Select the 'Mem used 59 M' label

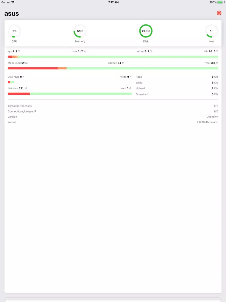(x=18, y=63)
